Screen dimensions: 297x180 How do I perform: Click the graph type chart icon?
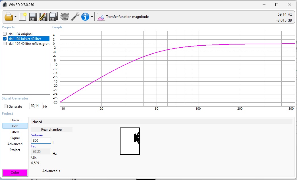(x=101, y=17)
